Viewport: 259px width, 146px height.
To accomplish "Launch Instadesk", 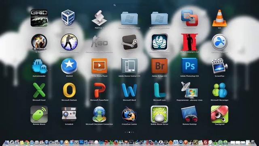I will (69, 114).
